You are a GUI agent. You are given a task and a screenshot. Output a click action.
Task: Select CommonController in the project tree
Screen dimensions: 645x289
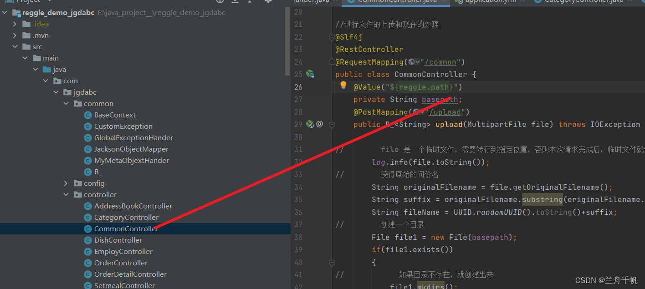point(145,229)
